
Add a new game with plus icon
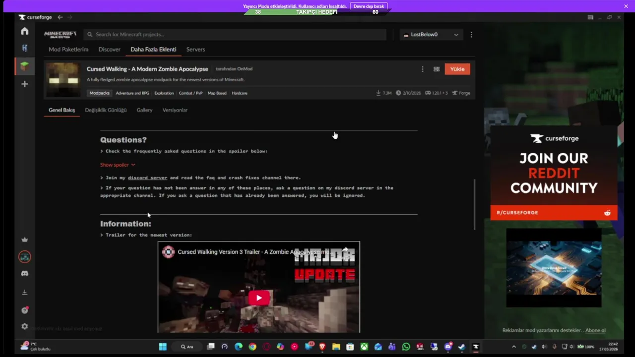pos(24,84)
